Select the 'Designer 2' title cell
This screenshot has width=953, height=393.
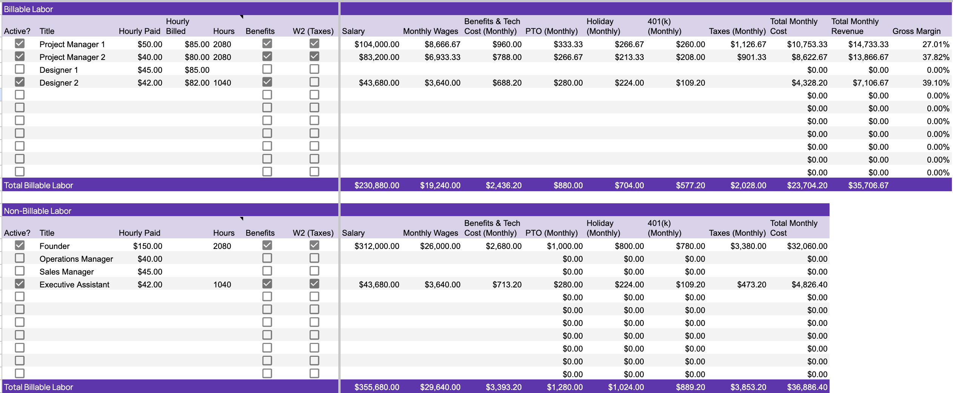[59, 83]
